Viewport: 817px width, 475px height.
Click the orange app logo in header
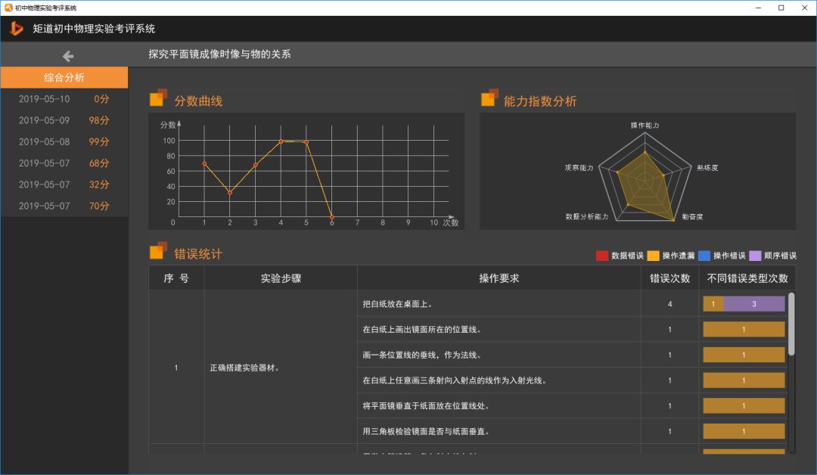tap(16, 29)
